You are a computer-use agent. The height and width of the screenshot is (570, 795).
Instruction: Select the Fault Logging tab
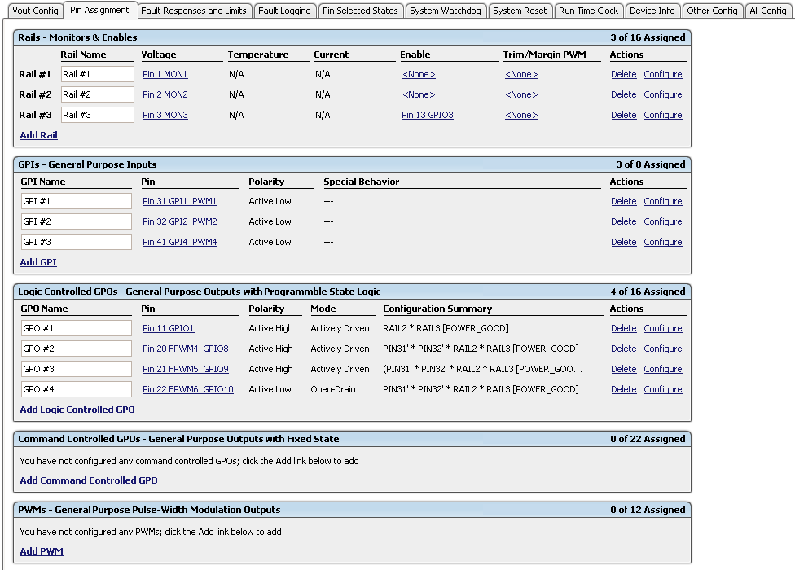(285, 11)
